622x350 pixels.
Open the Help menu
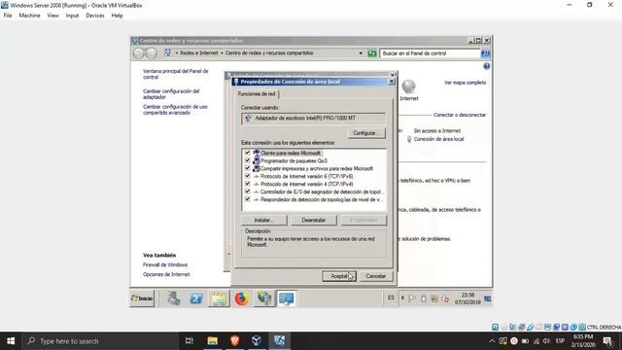pyautogui.click(x=117, y=16)
